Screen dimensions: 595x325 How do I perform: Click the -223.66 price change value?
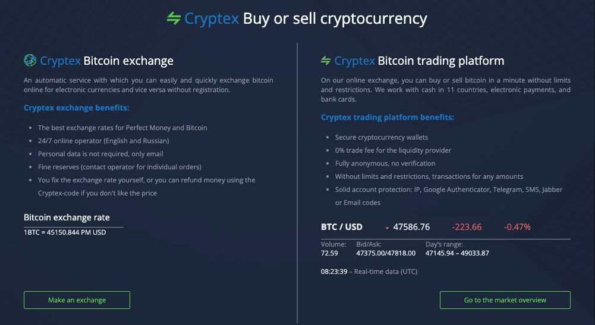(467, 227)
